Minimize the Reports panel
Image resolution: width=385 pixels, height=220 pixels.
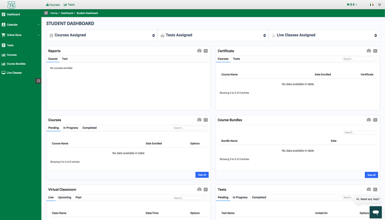pos(205,51)
